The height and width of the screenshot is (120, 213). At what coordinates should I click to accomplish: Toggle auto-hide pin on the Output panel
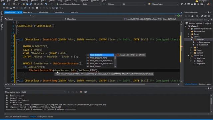(209, 88)
